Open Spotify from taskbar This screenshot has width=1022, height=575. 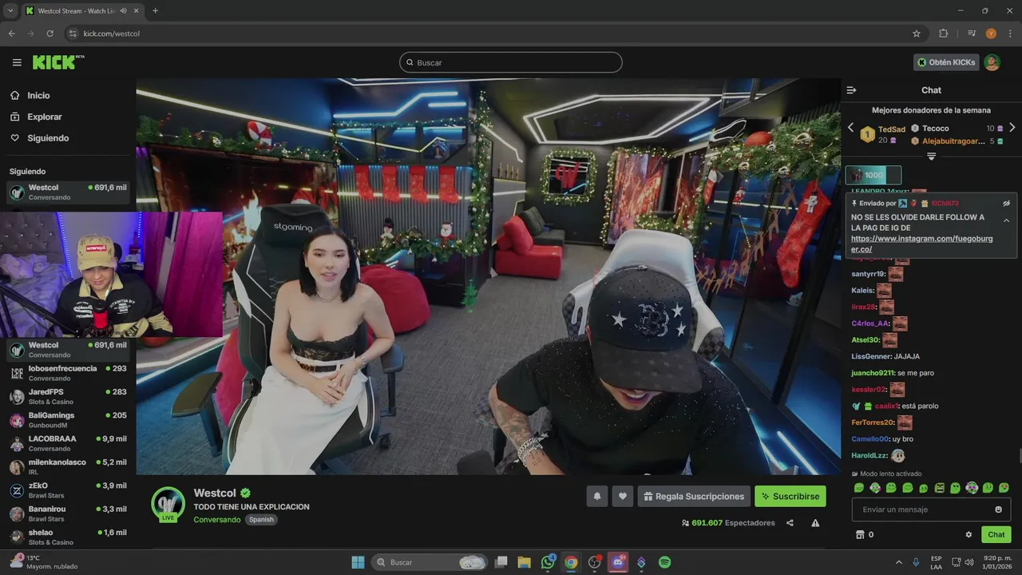coord(664,562)
